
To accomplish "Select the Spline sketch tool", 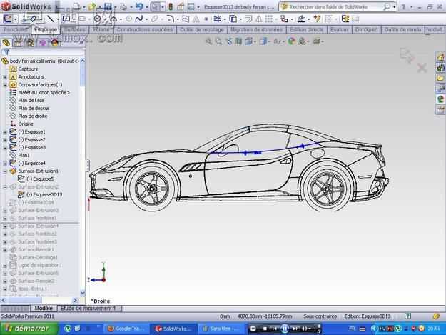I will click(139, 19).
